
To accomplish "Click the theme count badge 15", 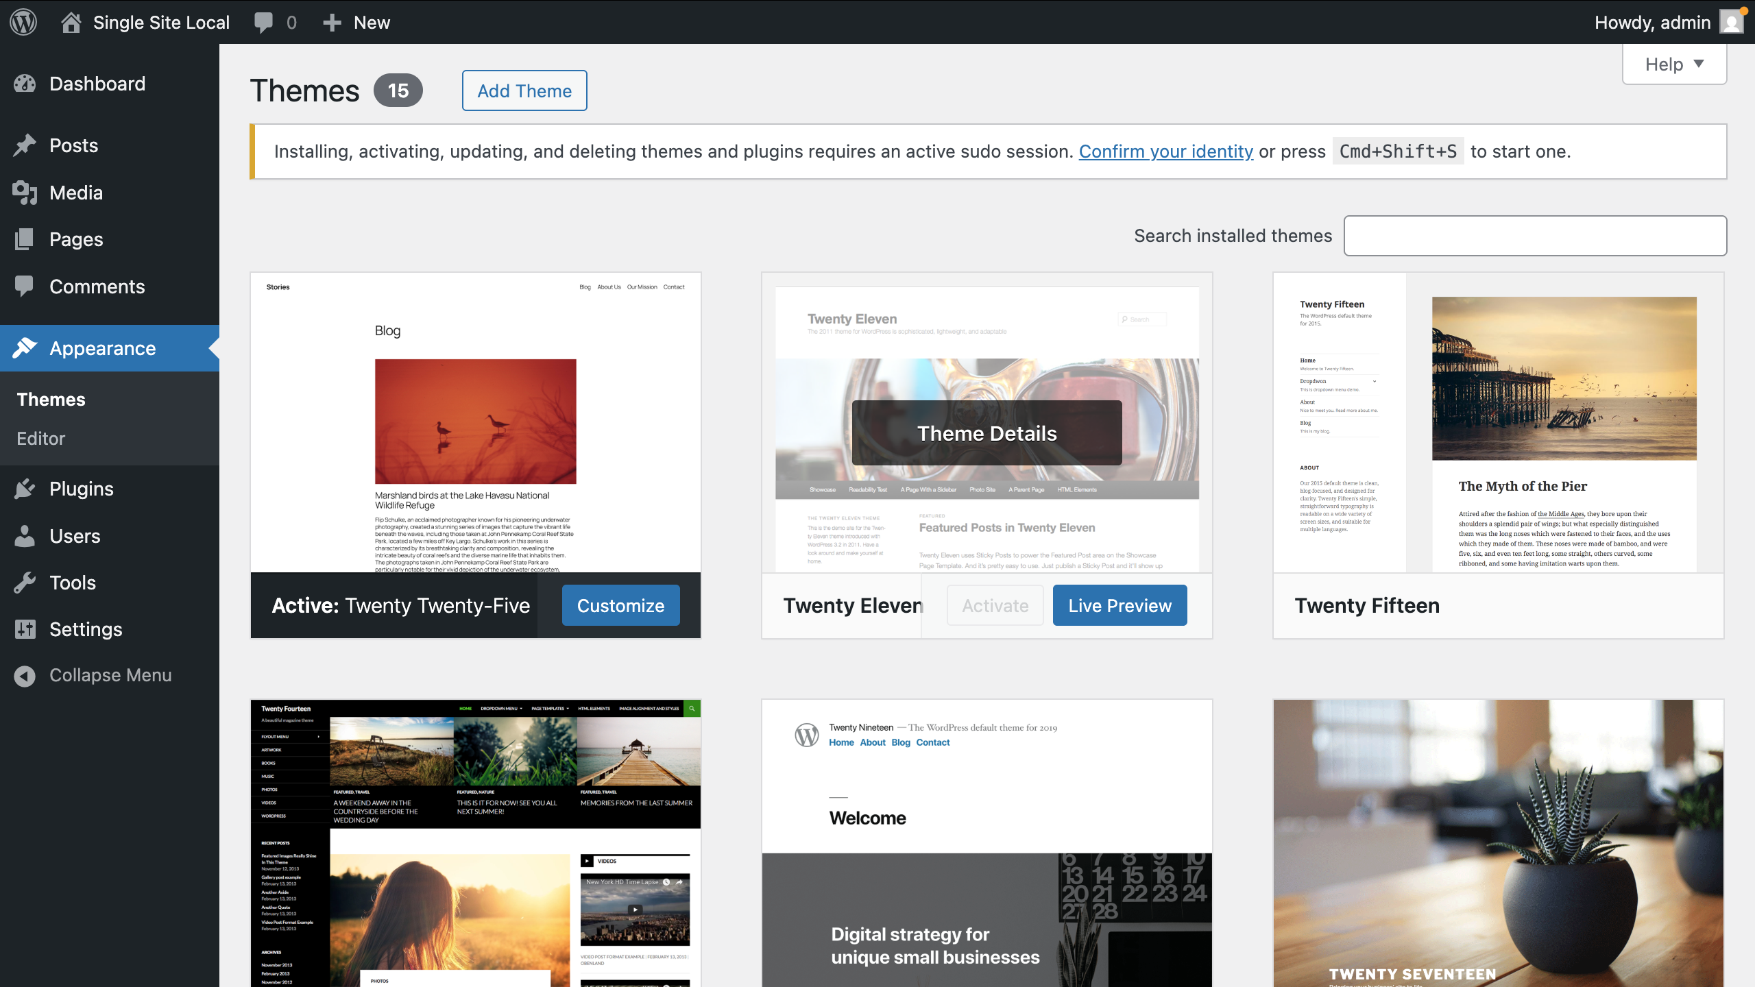I will coord(398,90).
